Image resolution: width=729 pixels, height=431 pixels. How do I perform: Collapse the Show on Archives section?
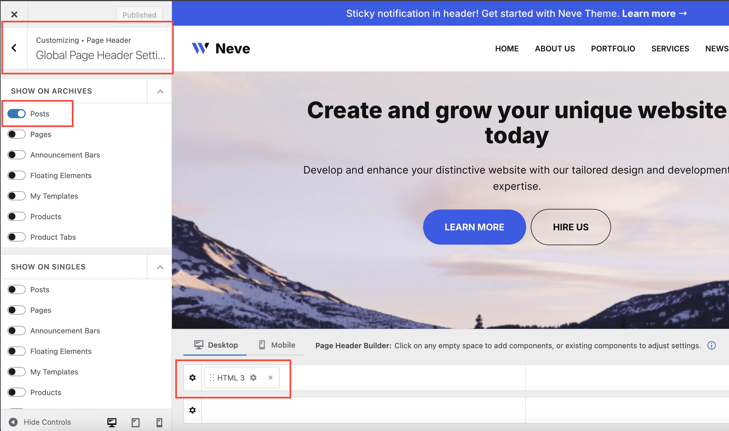pos(160,91)
